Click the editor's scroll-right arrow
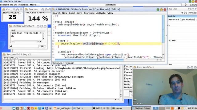Screen dimensions: 197x110 (x=160, y=60)
